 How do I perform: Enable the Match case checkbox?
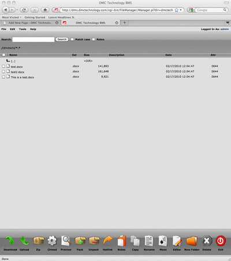point(72,39)
